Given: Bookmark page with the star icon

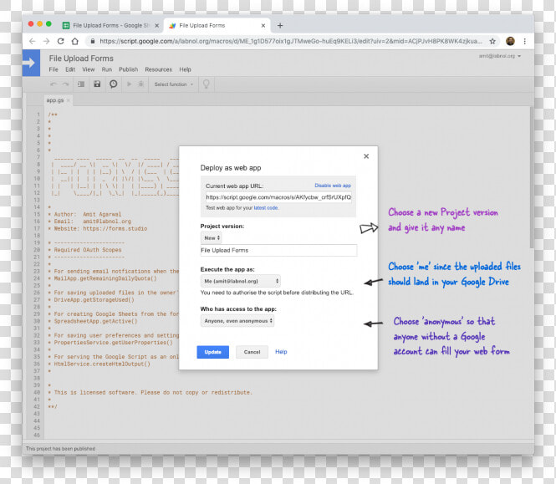Looking at the screenshot, I should pos(492,41).
